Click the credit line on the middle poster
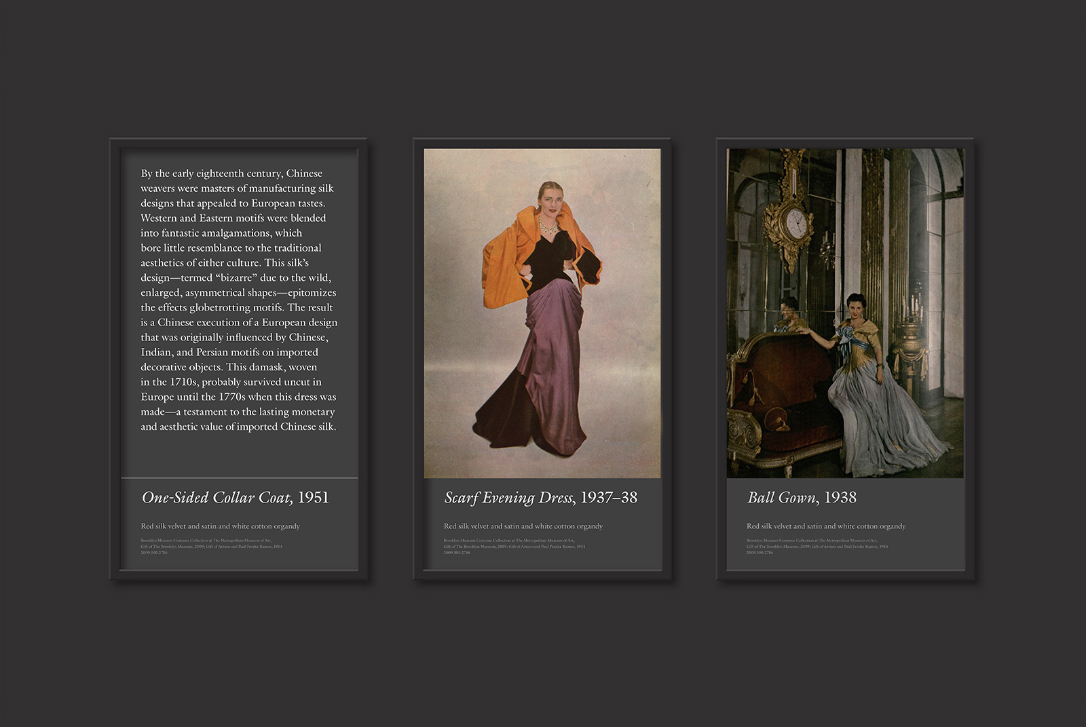 (514, 547)
